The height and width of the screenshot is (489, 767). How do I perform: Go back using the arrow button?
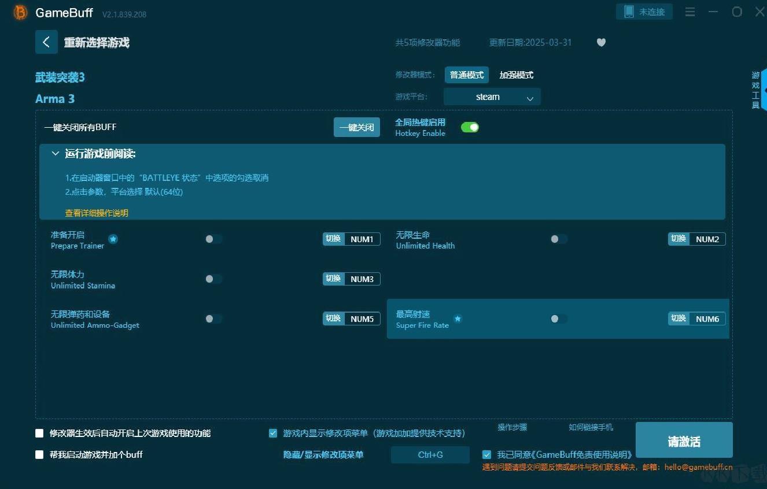pyautogui.click(x=46, y=42)
